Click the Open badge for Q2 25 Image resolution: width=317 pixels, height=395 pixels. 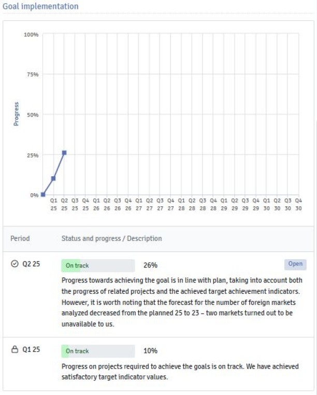(x=295, y=264)
